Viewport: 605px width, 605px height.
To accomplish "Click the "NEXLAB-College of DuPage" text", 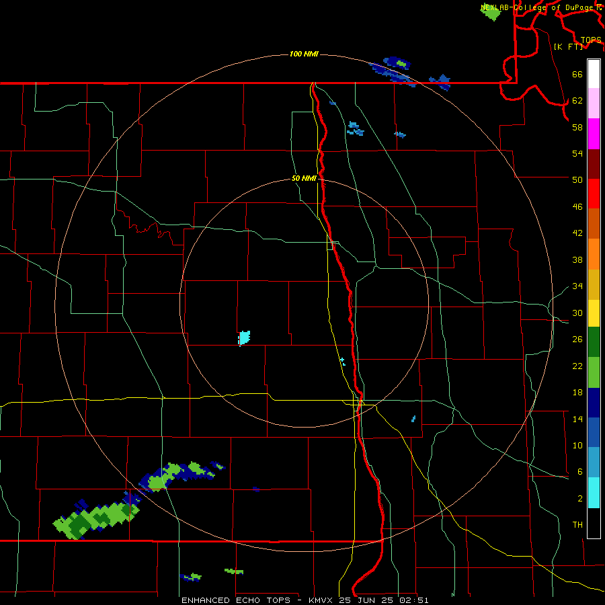I will click(x=537, y=7).
